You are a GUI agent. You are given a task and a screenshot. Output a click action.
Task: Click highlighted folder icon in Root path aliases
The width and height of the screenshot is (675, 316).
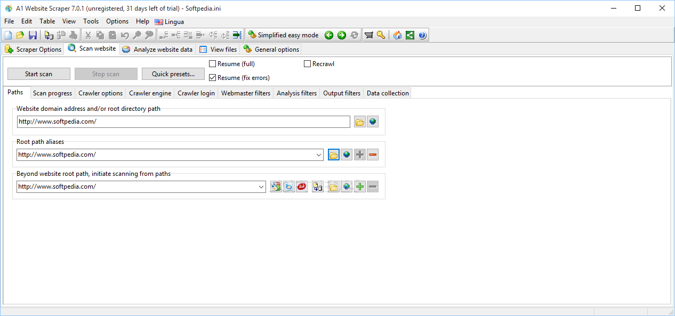pyautogui.click(x=334, y=155)
